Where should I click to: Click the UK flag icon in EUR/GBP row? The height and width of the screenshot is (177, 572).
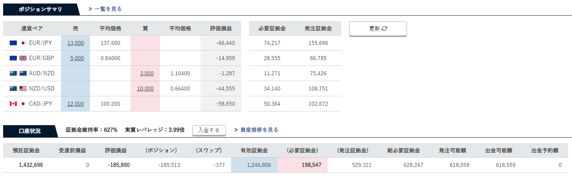23,58
